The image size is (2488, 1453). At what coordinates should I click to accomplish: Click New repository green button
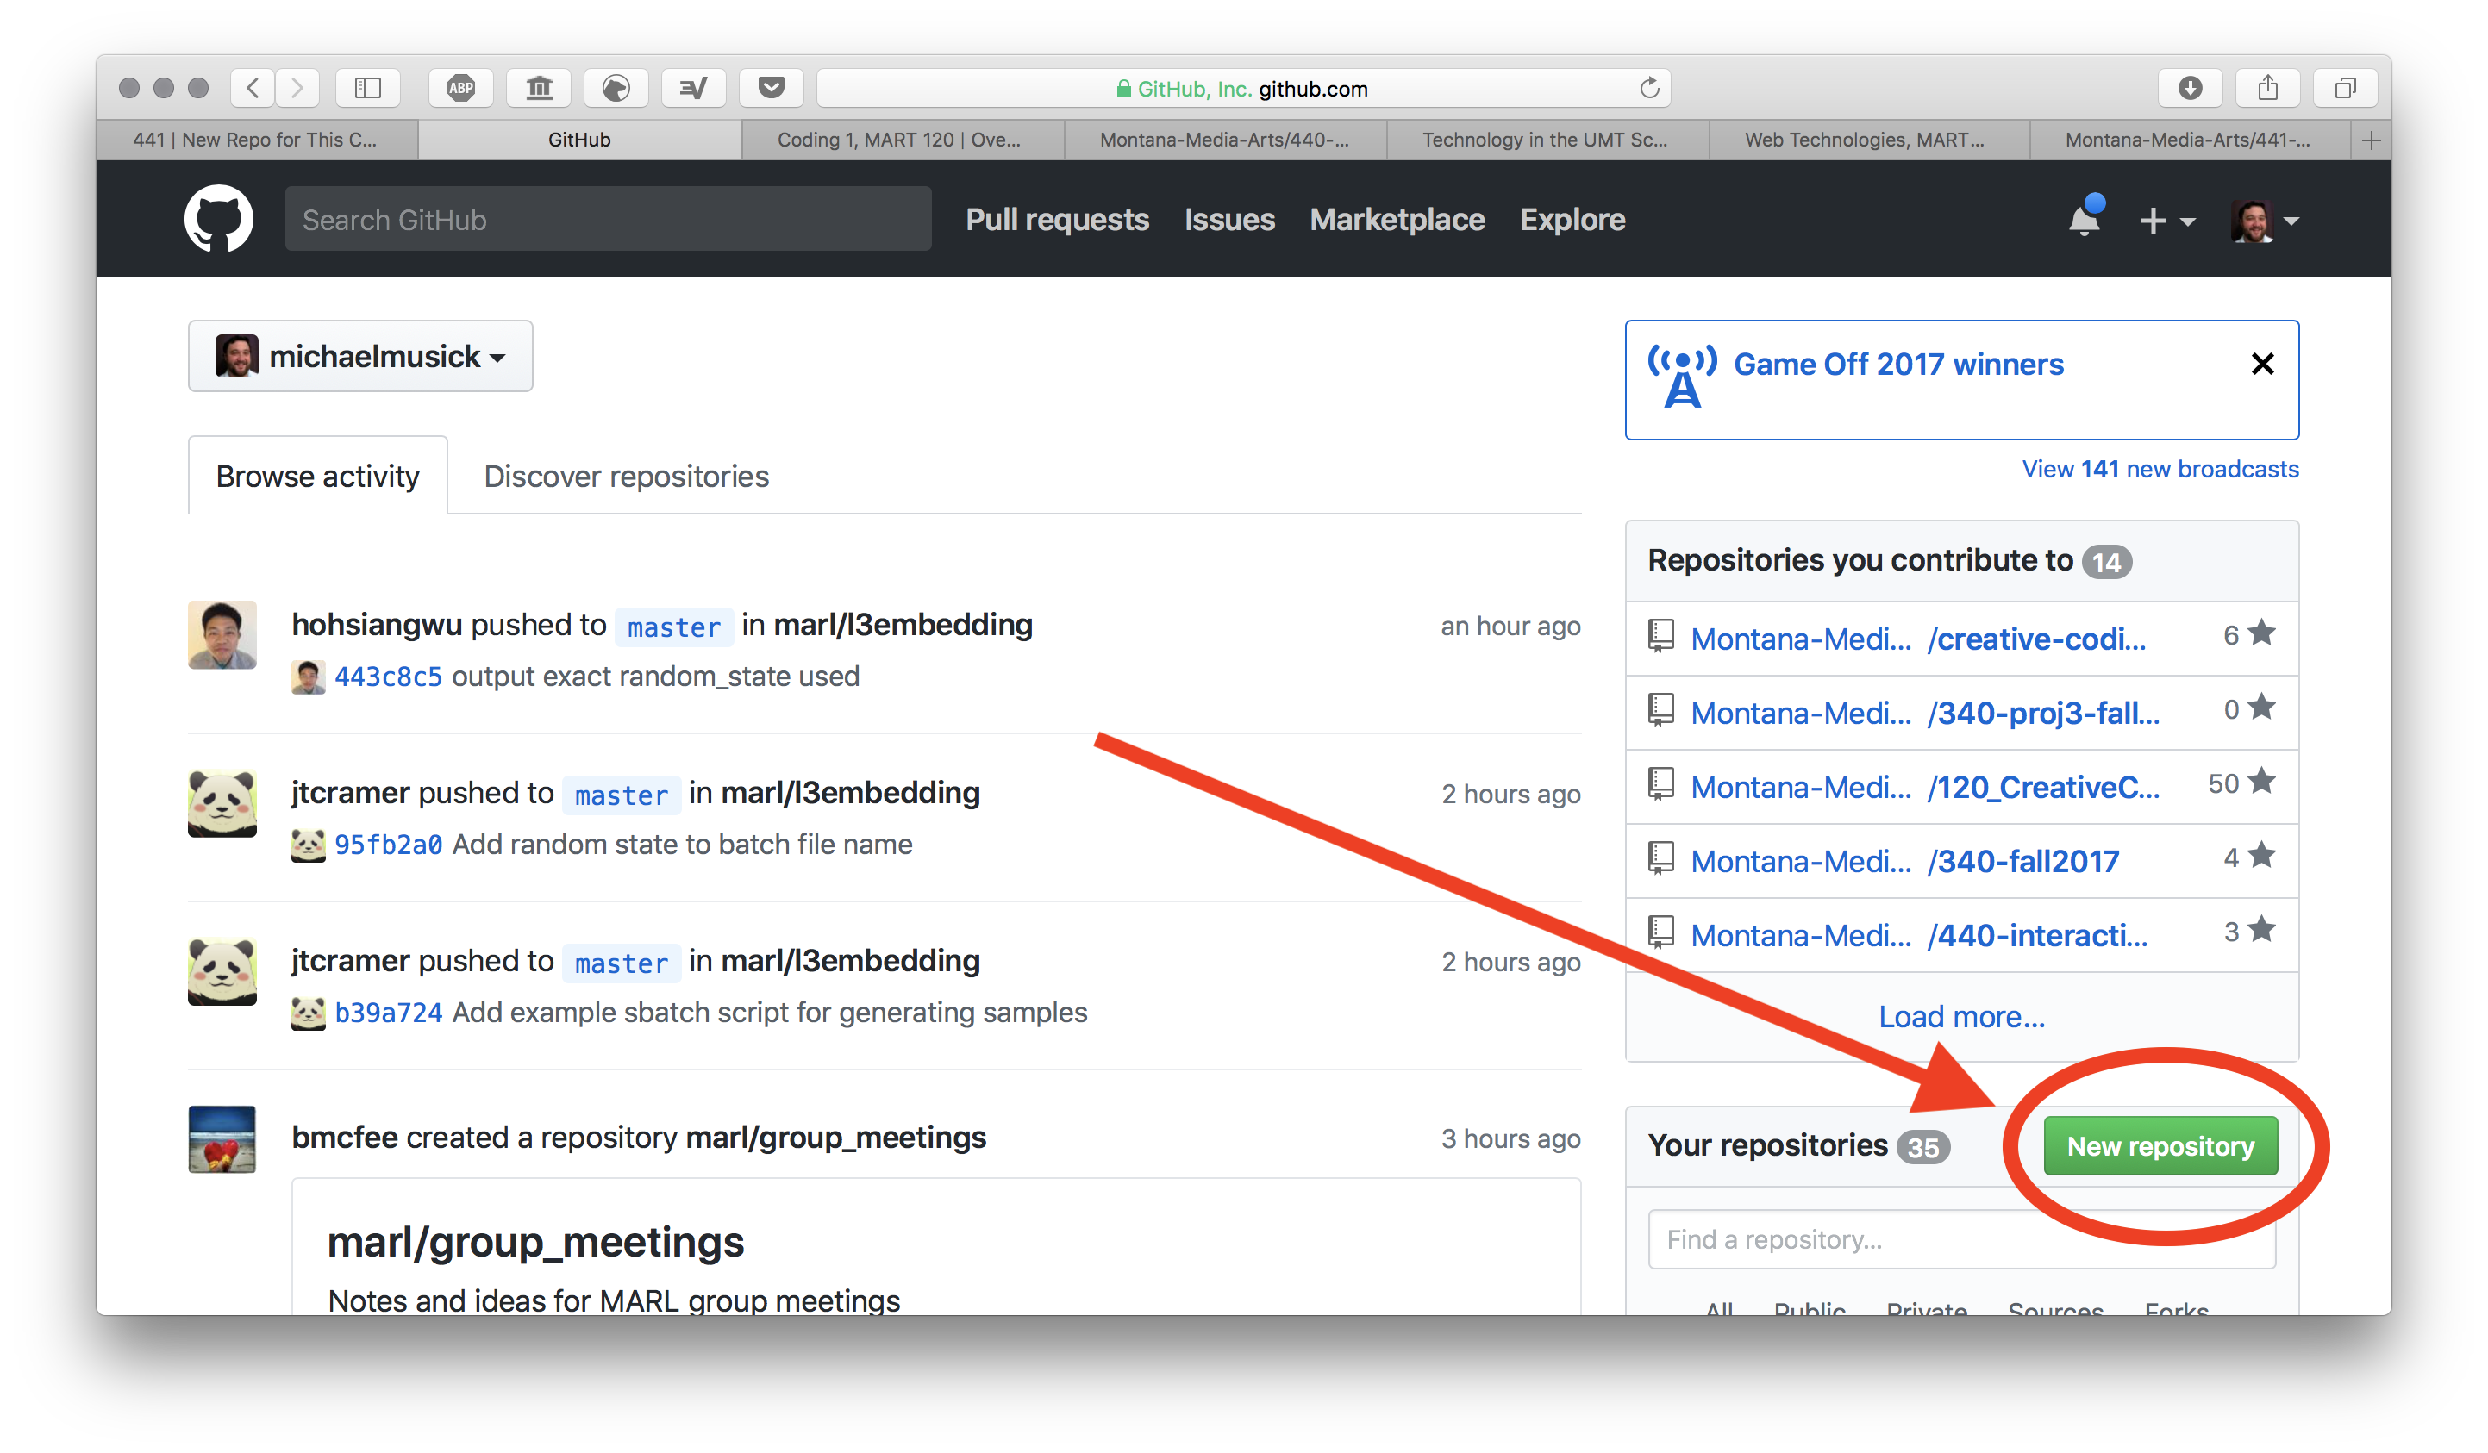[x=2163, y=1145]
